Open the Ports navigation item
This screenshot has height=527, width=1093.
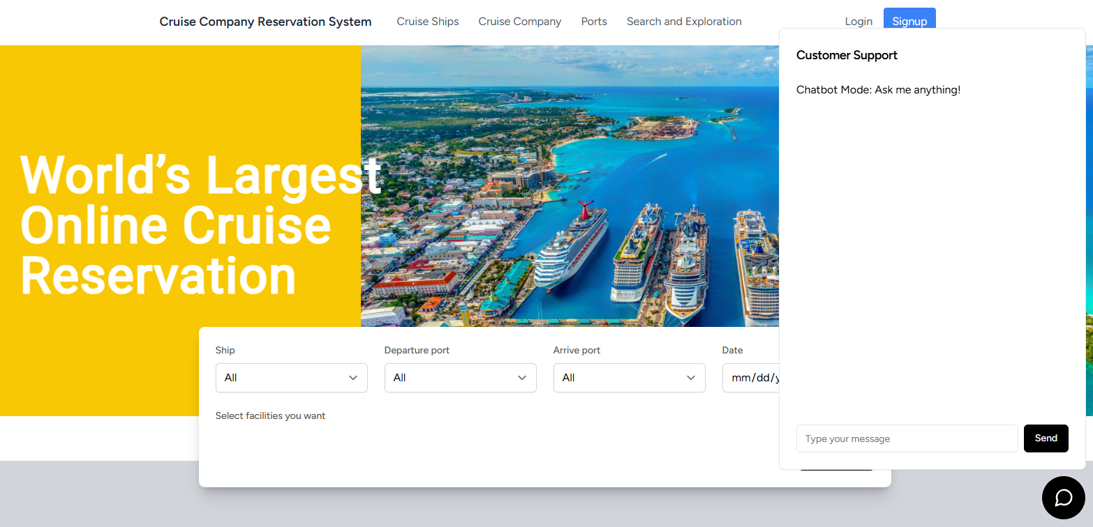(x=593, y=21)
